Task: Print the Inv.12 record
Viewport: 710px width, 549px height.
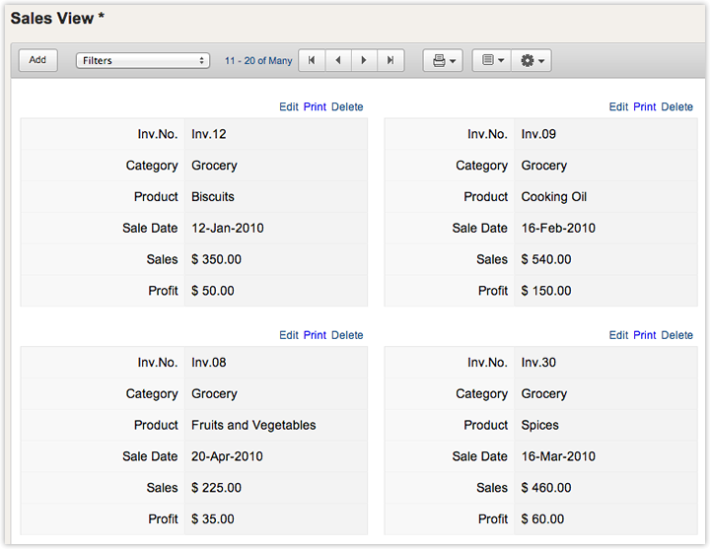Action: (315, 106)
